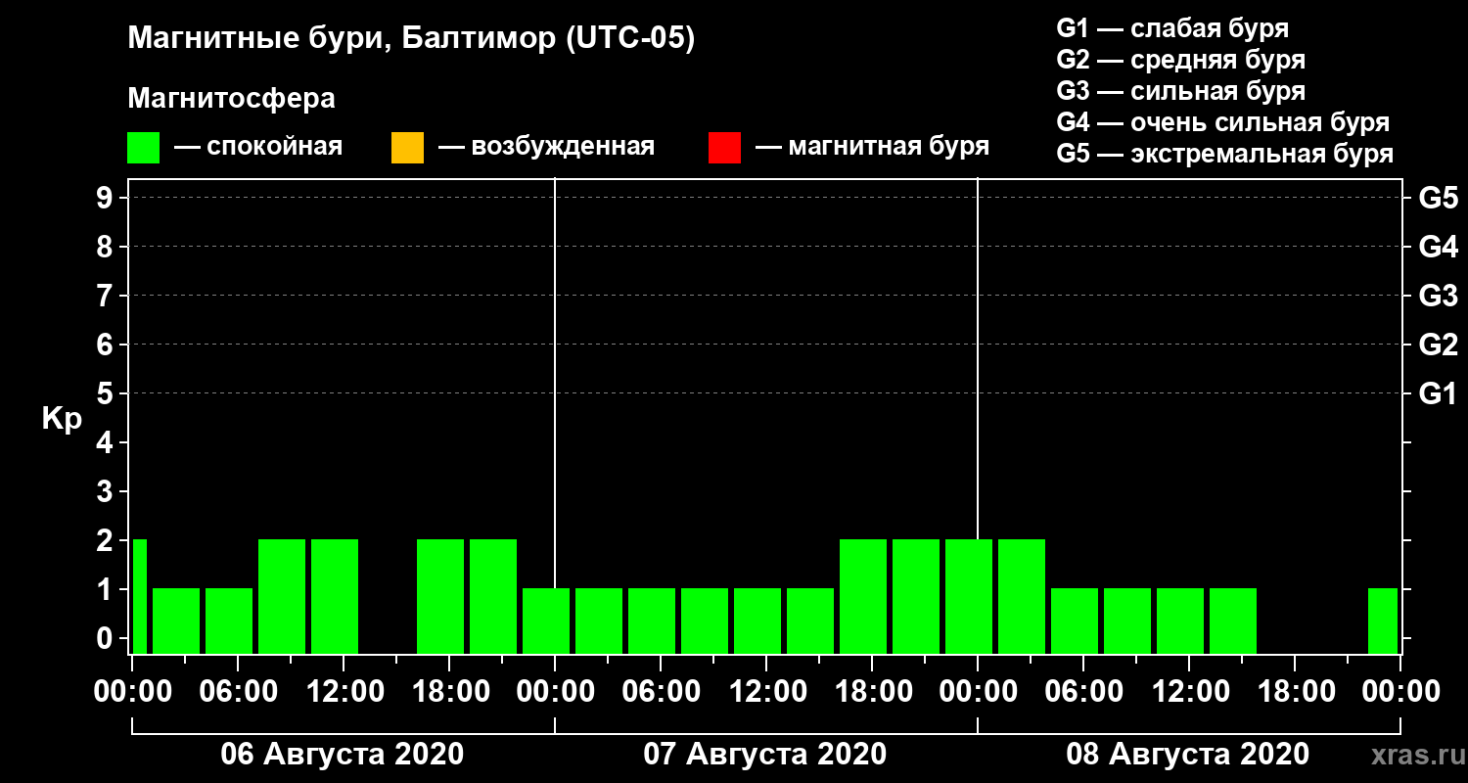This screenshot has width=1468, height=783.
Task: Click the right-axis 'G5' level label
Action: (x=1439, y=198)
